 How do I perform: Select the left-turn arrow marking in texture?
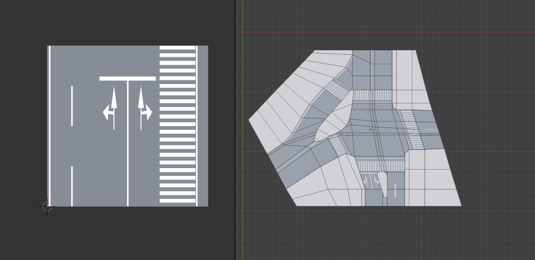click(110, 109)
